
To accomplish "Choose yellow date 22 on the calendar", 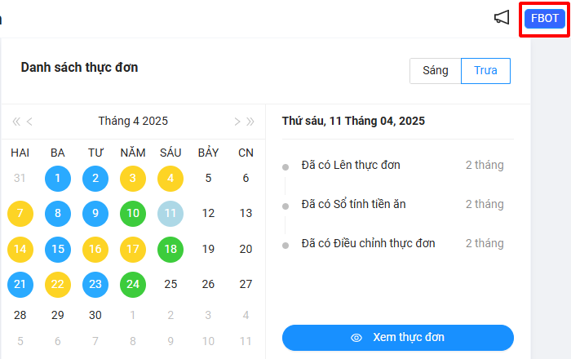I will [x=58, y=285].
